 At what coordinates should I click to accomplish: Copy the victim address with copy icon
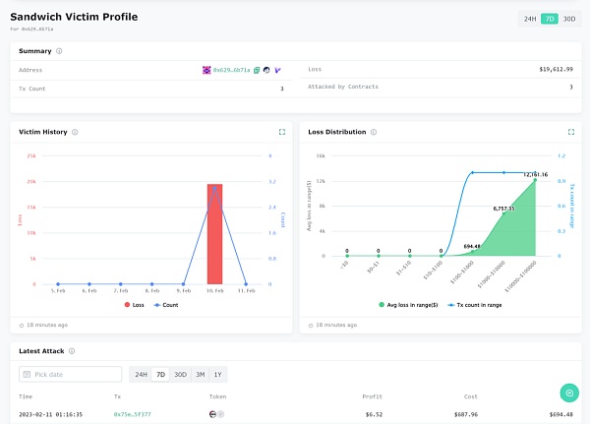pyautogui.click(x=257, y=71)
